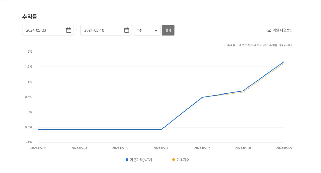Click the 엑셀 다운로드 link

pos(280,30)
